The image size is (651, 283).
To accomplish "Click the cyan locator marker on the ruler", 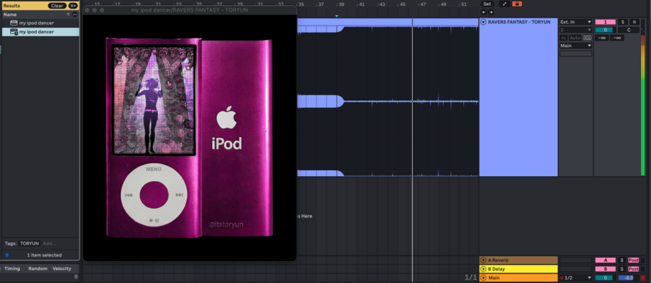I will point(337,16).
